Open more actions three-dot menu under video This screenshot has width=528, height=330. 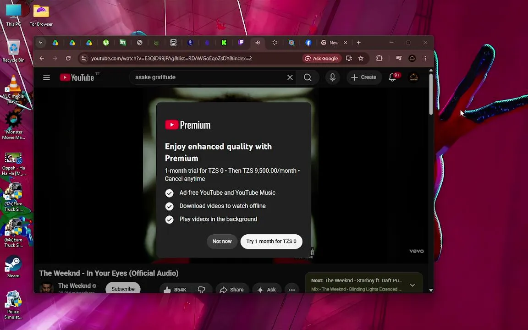click(x=291, y=289)
